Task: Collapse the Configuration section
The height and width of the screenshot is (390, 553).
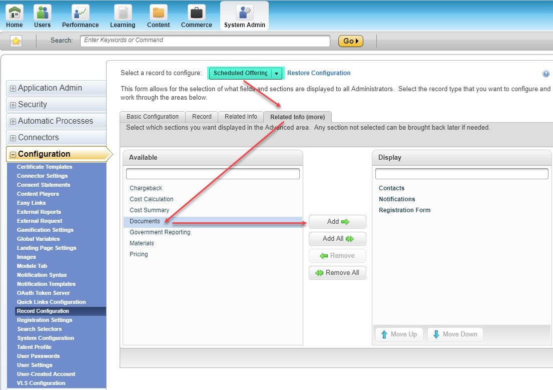Action: pos(58,154)
